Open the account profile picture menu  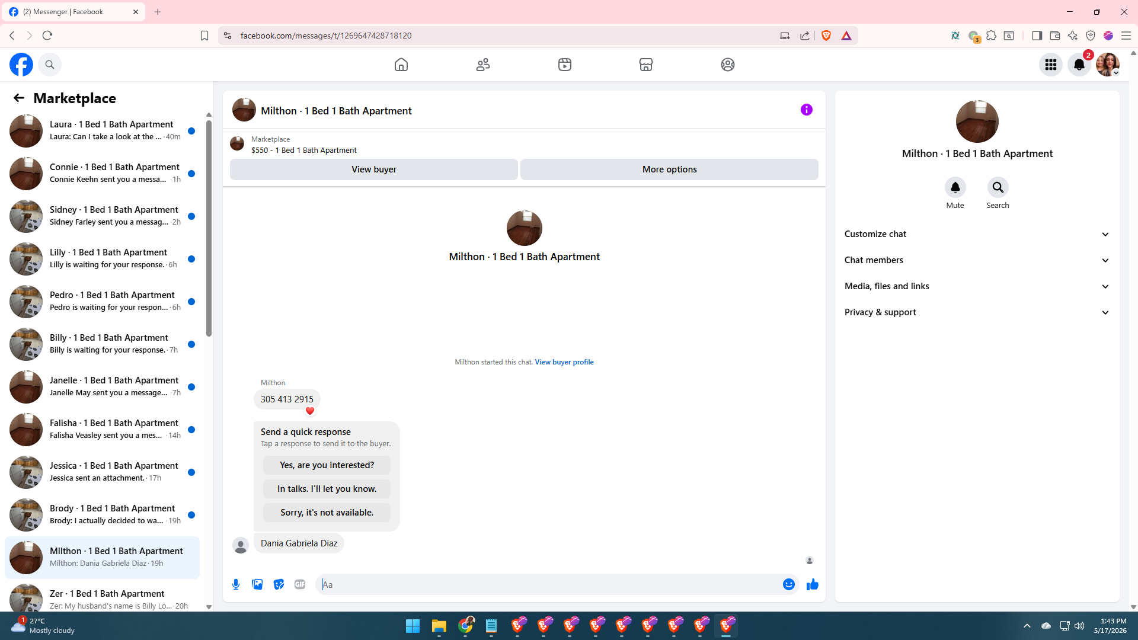(1108, 65)
